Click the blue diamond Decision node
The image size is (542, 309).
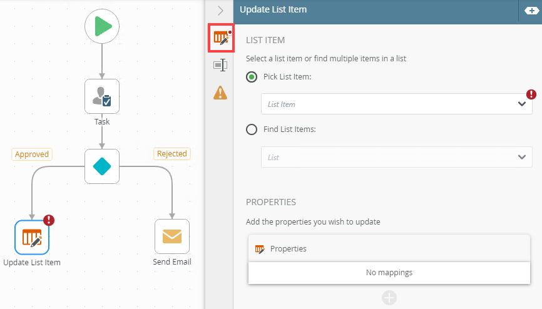pos(102,166)
